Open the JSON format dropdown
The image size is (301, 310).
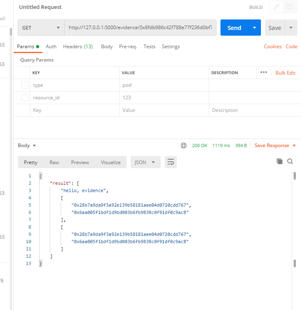coord(146,162)
